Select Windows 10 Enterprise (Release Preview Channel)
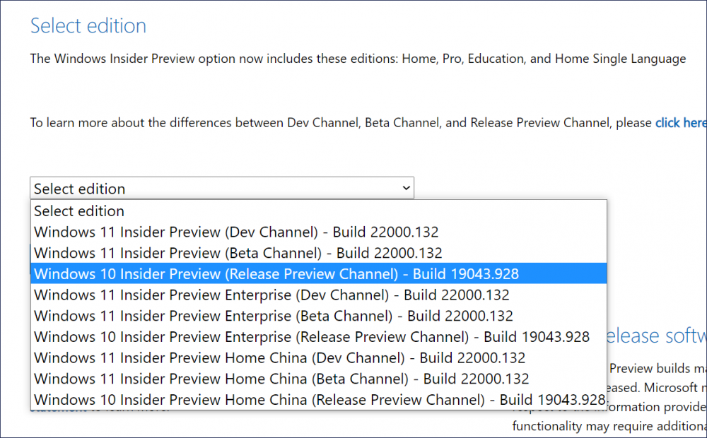This screenshot has width=707, height=438. pos(319,336)
